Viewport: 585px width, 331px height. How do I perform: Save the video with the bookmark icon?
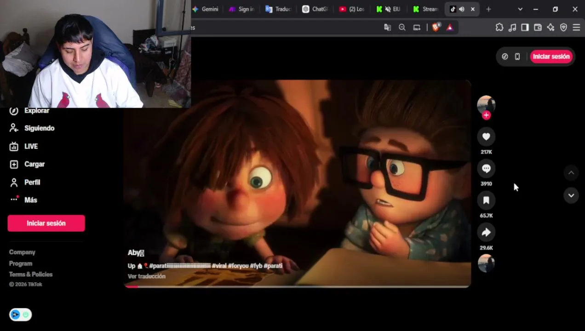(486, 200)
